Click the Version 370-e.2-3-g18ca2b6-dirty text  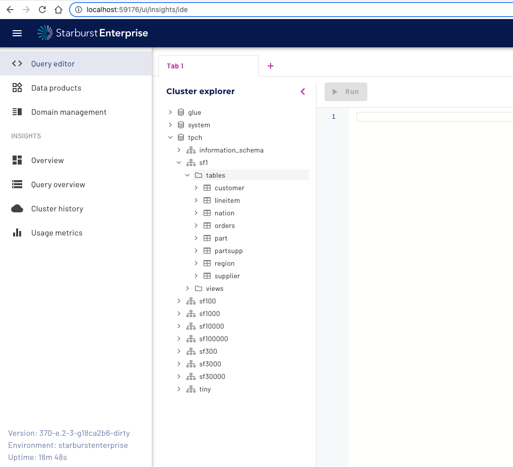point(69,433)
